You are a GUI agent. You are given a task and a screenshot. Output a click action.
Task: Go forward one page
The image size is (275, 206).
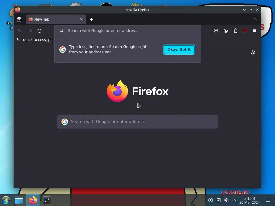click(x=30, y=31)
